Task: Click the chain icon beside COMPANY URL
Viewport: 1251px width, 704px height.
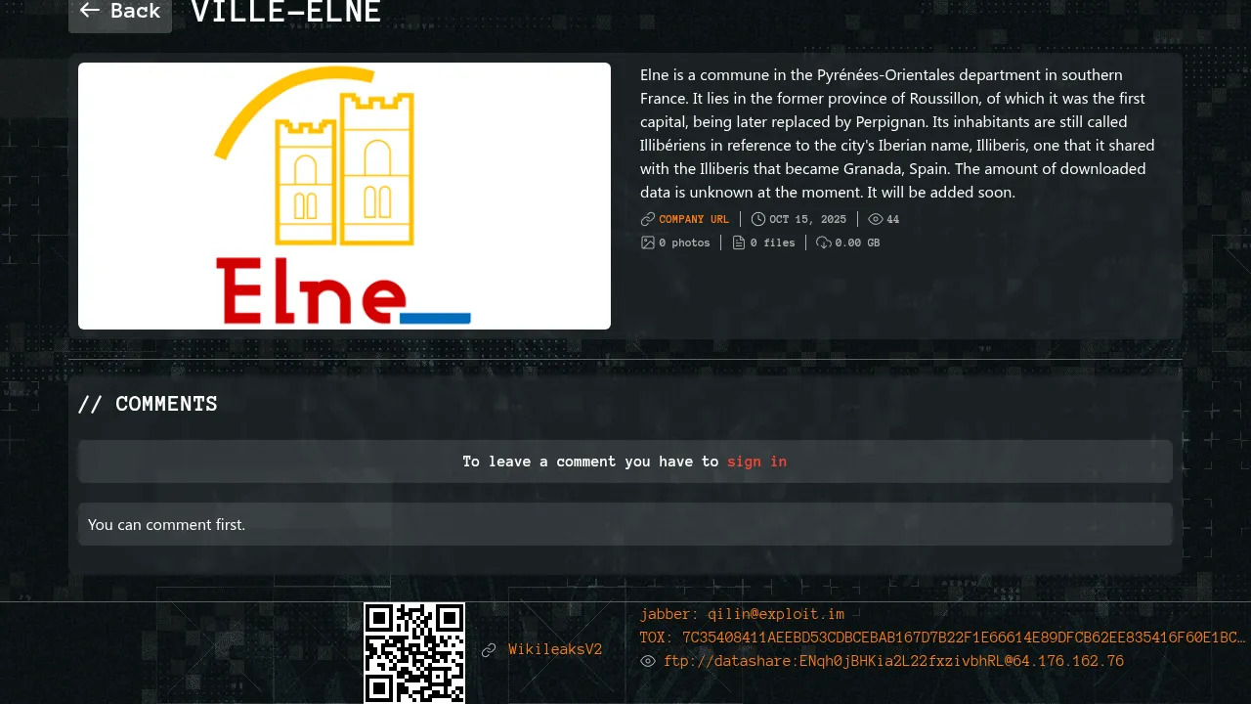Action: [648, 219]
